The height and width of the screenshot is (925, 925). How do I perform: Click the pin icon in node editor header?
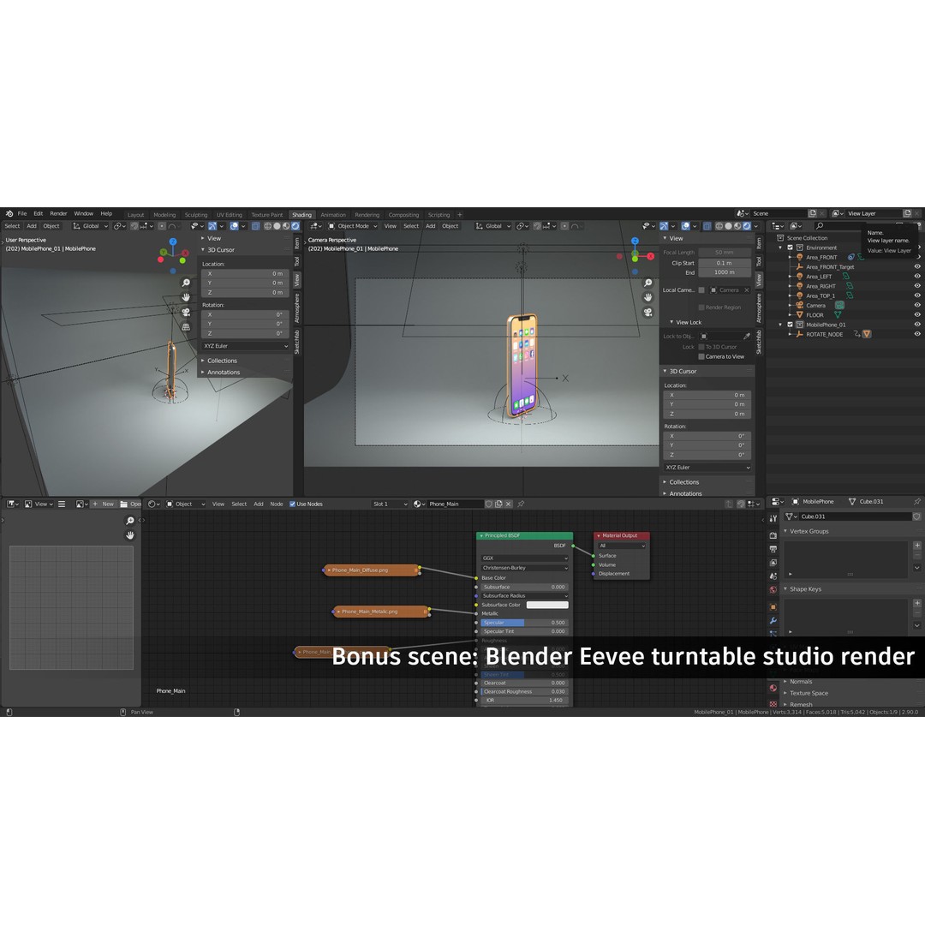[x=521, y=504]
